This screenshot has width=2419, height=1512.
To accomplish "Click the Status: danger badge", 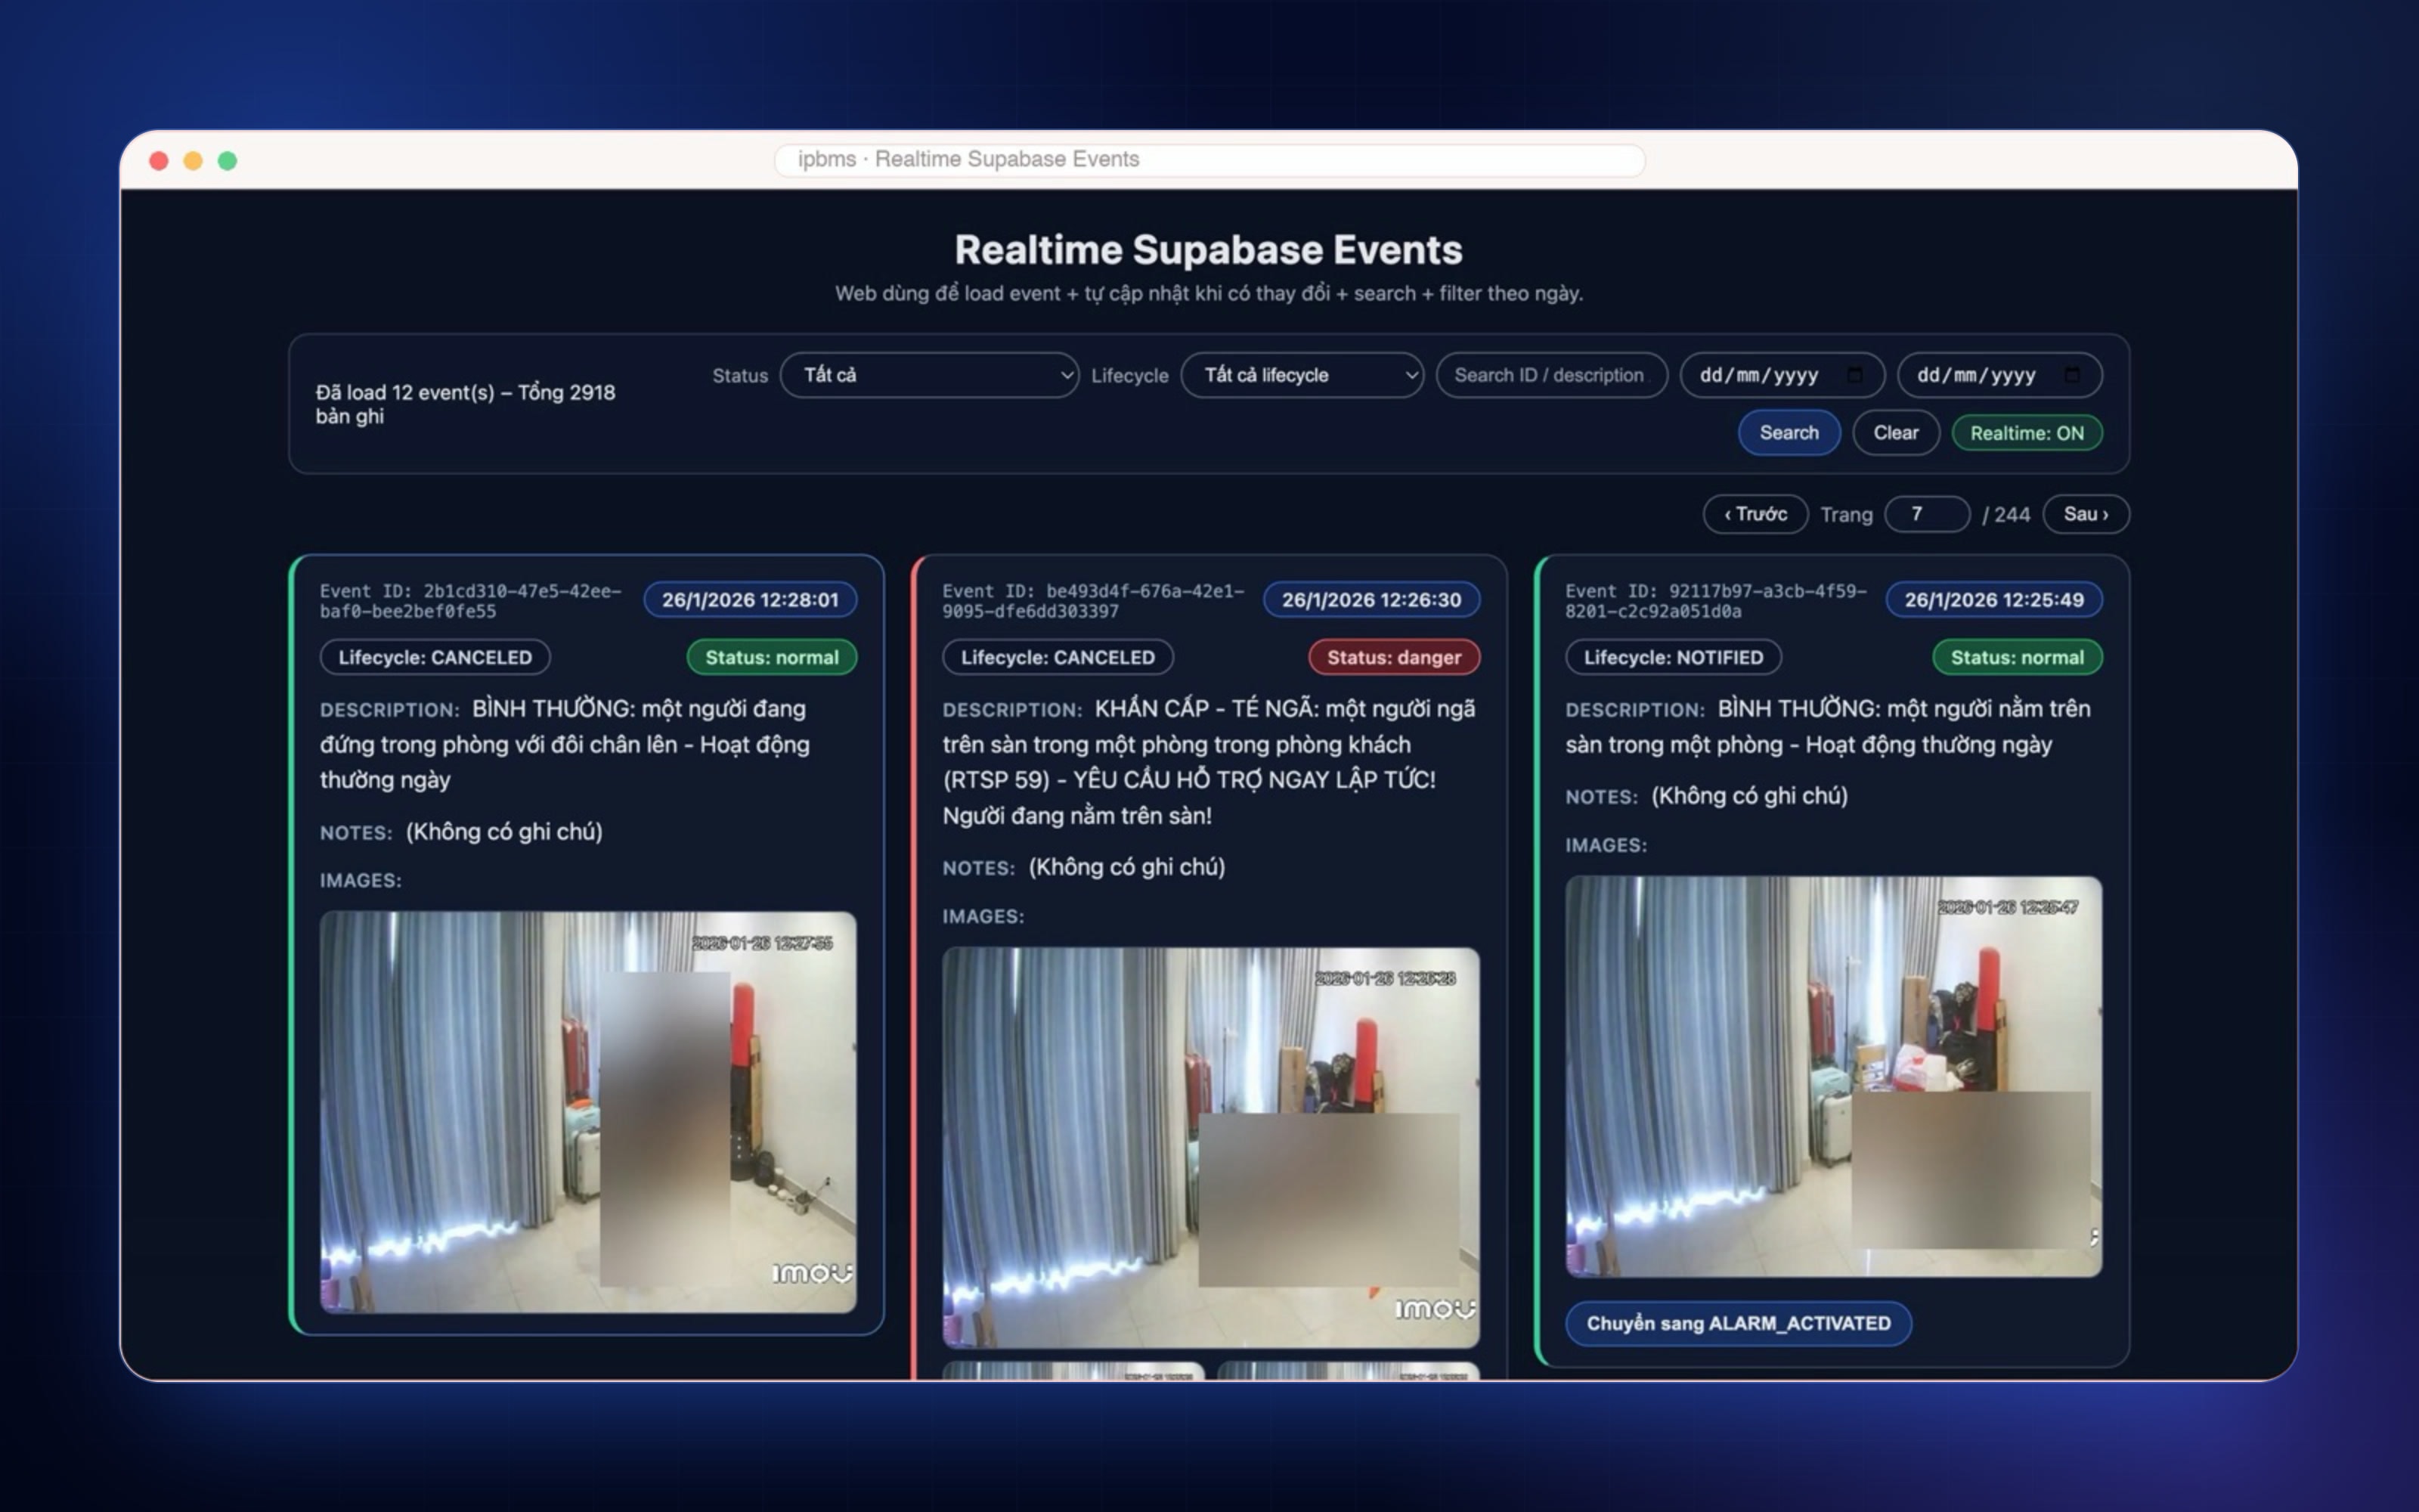I will tap(1393, 657).
